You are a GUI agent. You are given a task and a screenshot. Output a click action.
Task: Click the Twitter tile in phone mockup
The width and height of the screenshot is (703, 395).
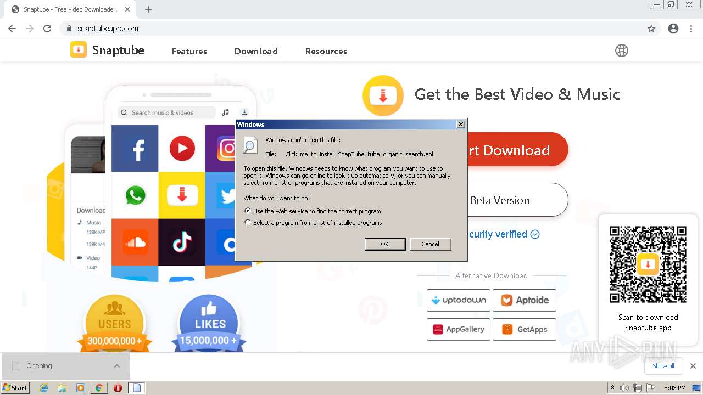click(221, 195)
